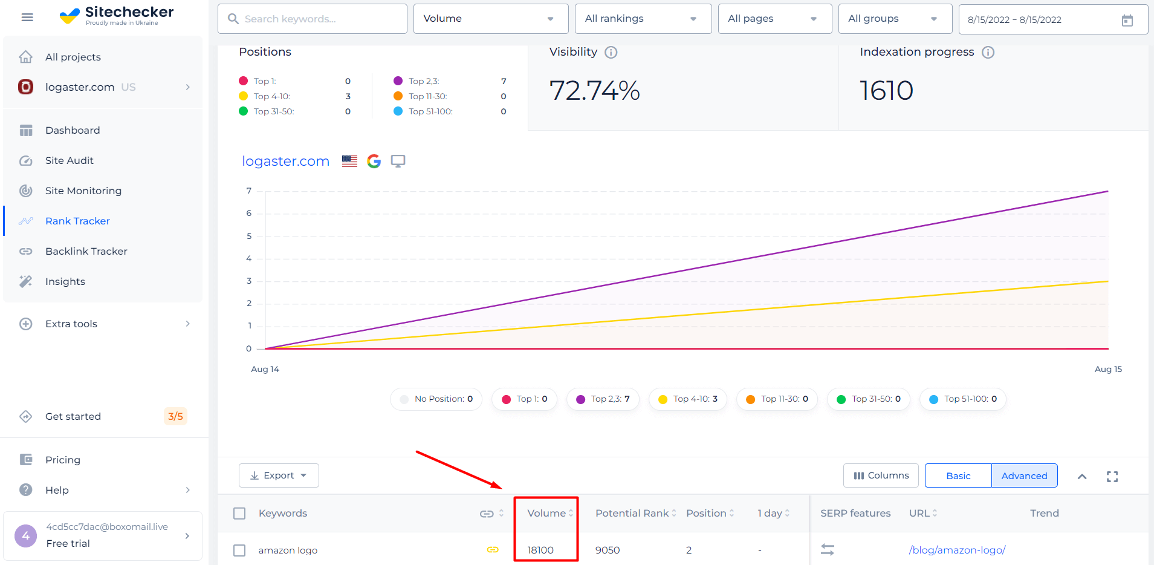The image size is (1154, 565).
Task: Click the Site Audit gauge icon
Action: point(25,160)
